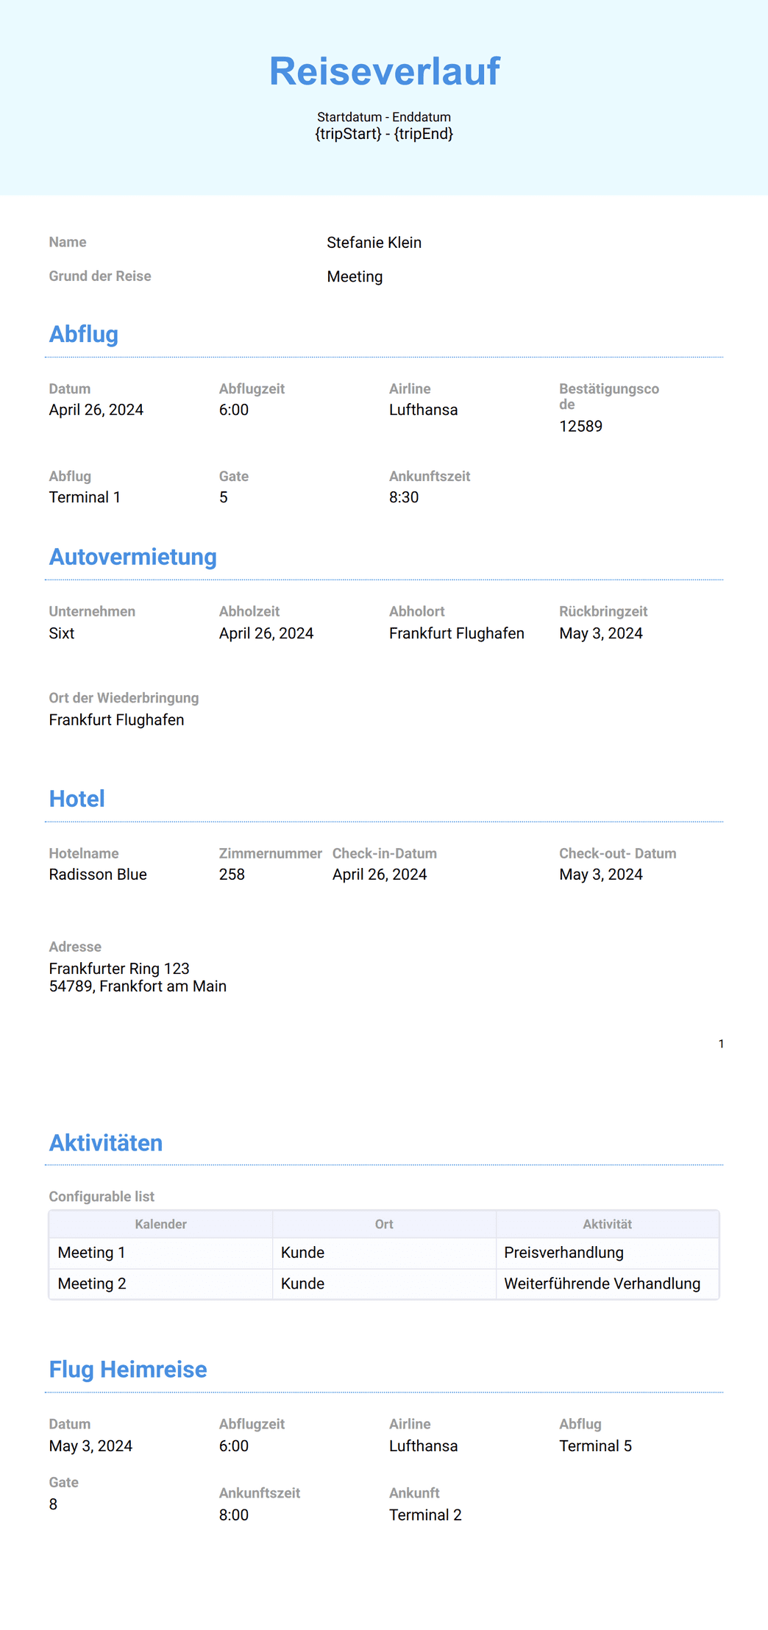The image size is (768, 1630).
Task: Click the Meeting 2 table cell
Action: point(161,1284)
